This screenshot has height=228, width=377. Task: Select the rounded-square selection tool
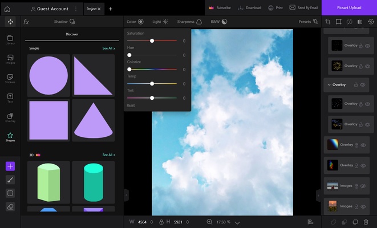pos(10,193)
